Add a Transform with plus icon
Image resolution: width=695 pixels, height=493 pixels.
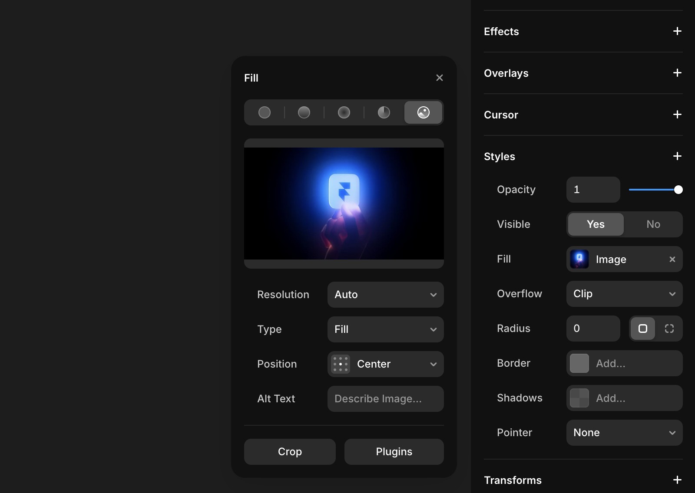[677, 480]
